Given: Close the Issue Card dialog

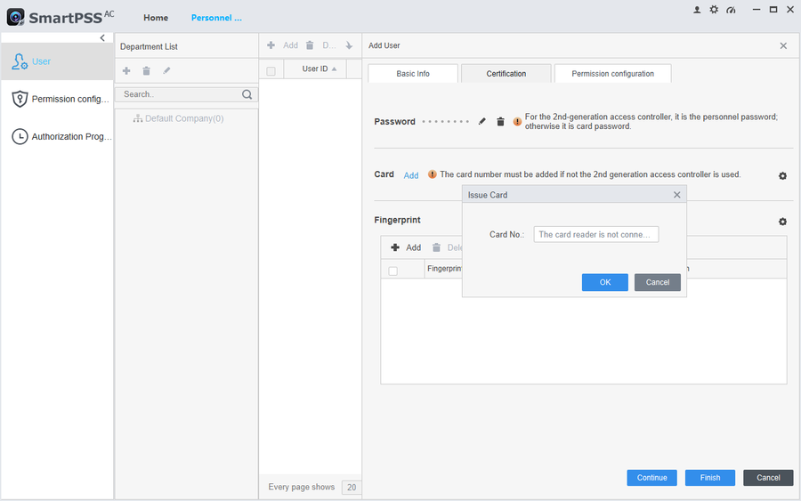Looking at the screenshot, I should click(676, 195).
